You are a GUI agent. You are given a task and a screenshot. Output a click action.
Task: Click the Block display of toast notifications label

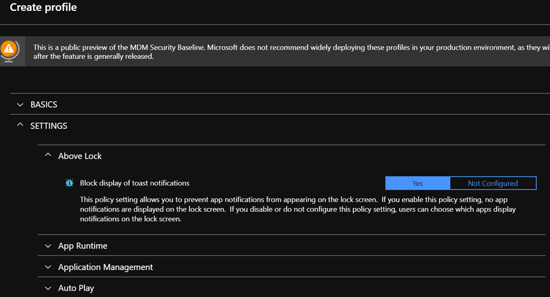pyautogui.click(x=135, y=183)
